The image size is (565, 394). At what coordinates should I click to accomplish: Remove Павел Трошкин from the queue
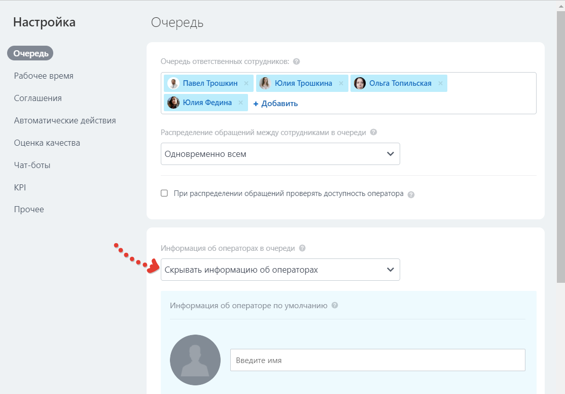pos(246,83)
